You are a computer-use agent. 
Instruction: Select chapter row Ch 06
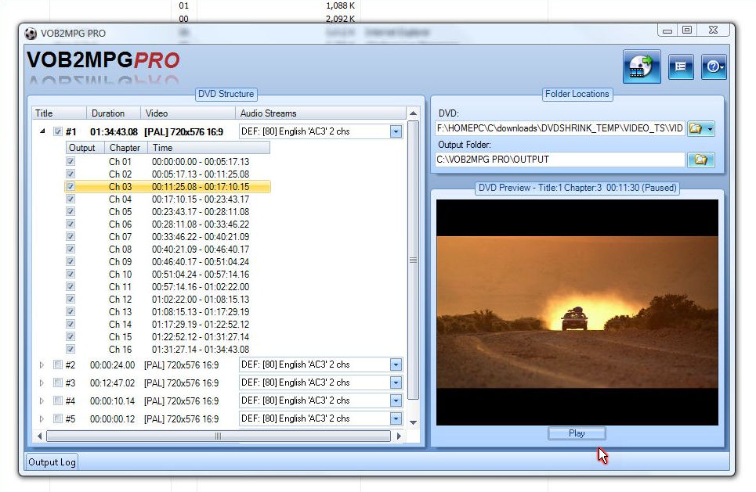168,224
